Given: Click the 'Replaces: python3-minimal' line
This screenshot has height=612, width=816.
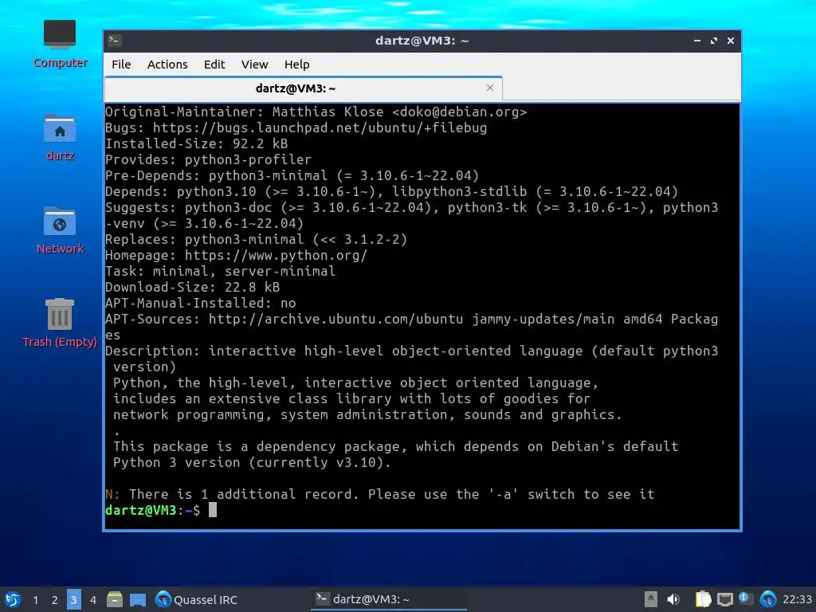Looking at the screenshot, I should 256,239.
